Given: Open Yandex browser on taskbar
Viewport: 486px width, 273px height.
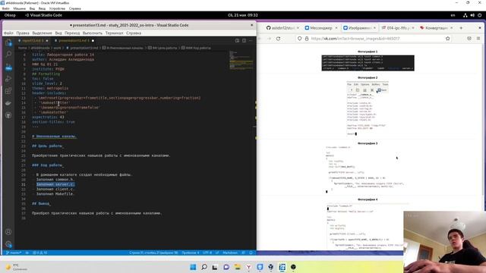Looking at the screenshot, I should tap(248, 267).
